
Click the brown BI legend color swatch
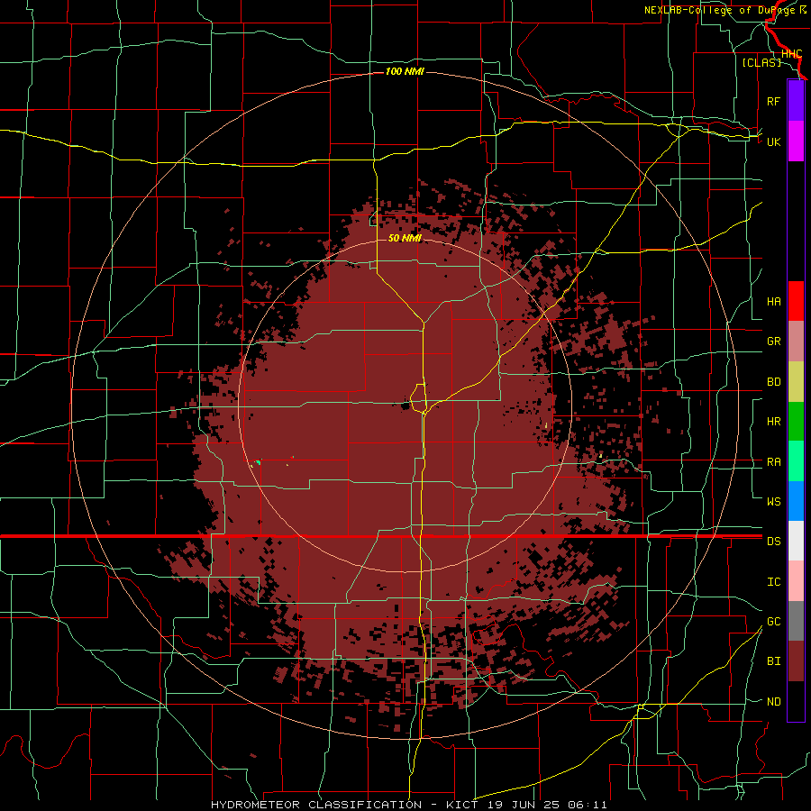(x=796, y=661)
